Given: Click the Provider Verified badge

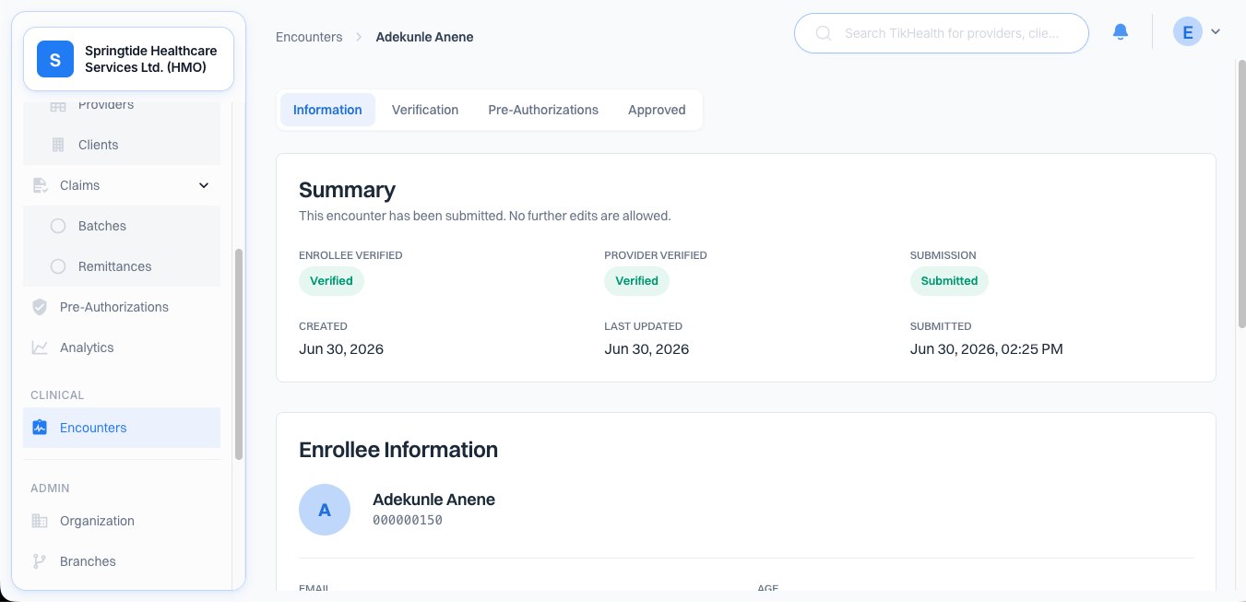Looking at the screenshot, I should 636,281.
